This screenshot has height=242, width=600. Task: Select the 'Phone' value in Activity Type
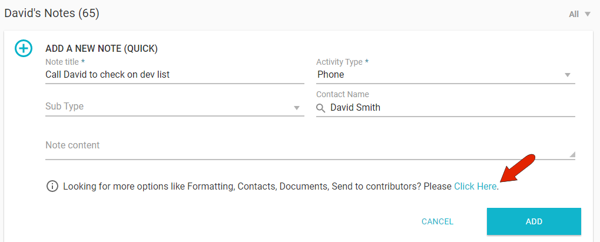[331, 75]
